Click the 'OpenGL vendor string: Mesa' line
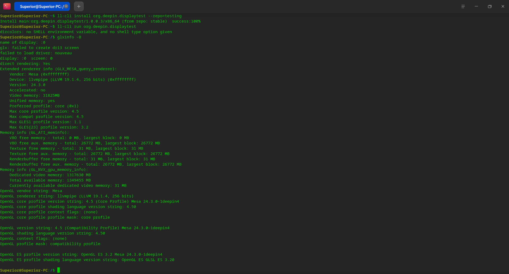509x274 pixels. tap(31, 191)
